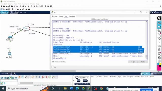Click the Undo arrow in the main toolbar
Screen dimensions: 162x91
(x=26, y=6)
